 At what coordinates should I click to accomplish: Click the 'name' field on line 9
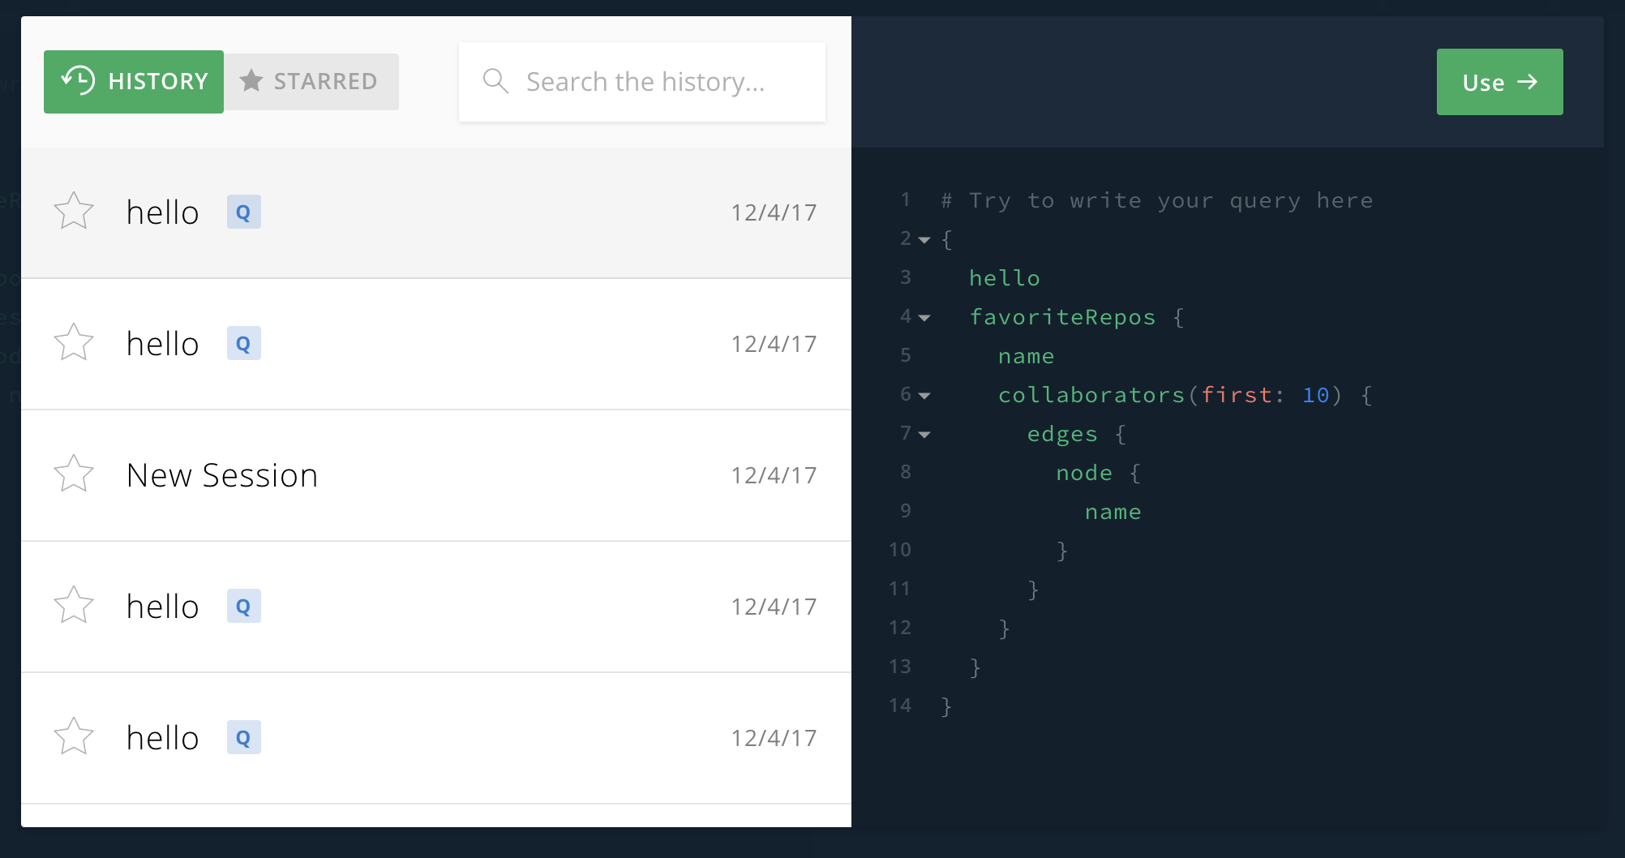[1113, 512]
